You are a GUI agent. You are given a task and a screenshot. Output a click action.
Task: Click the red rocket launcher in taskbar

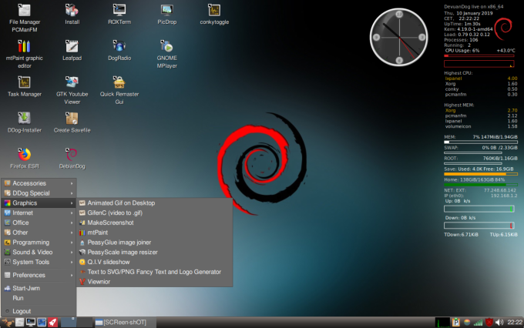[x=53, y=323]
